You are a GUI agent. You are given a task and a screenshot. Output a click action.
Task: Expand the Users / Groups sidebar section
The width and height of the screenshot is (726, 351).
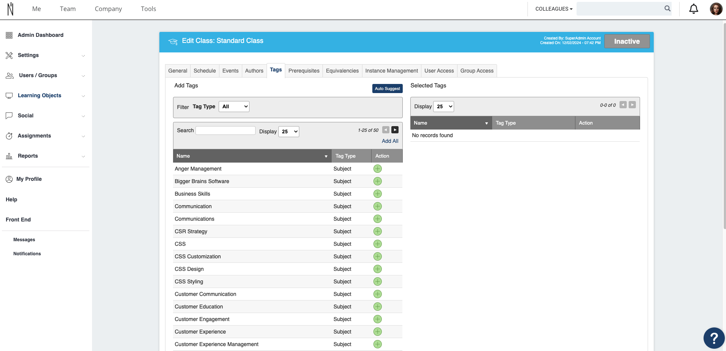coord(83,76)
